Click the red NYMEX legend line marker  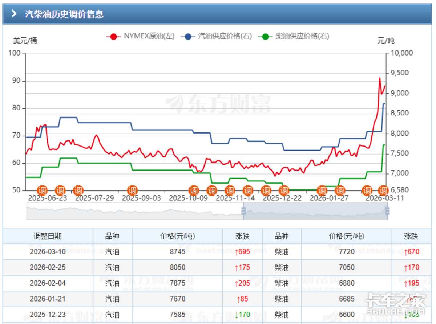(113, 36)
